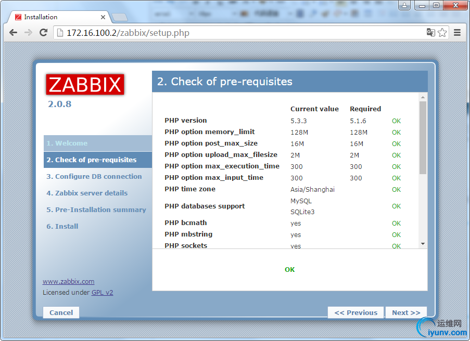Click the 5.3.3 current PHP version value
470x341 pixels.
click(299, 121)
